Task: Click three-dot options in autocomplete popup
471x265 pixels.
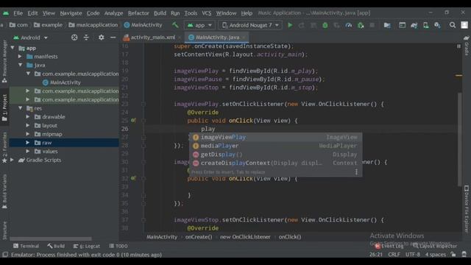Action: coord(356,172)
